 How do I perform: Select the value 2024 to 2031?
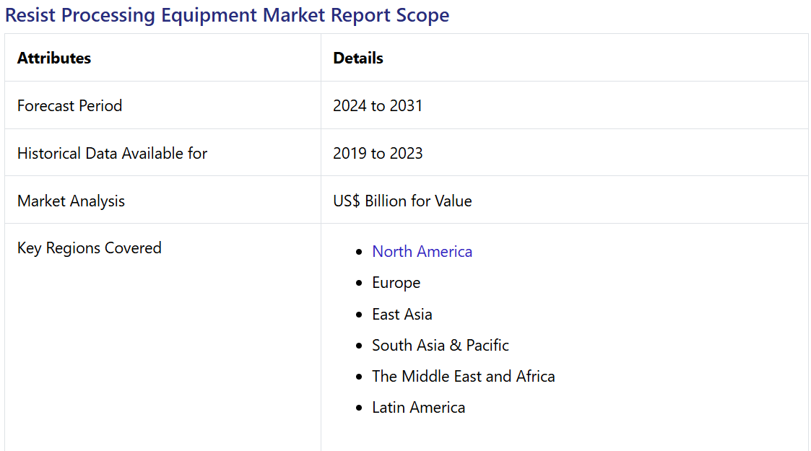[378, 105]
